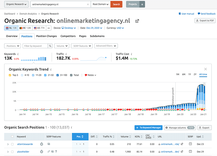Select the 1Y chart time range
This screenshot has height=156, width=217.
point(190,74)
